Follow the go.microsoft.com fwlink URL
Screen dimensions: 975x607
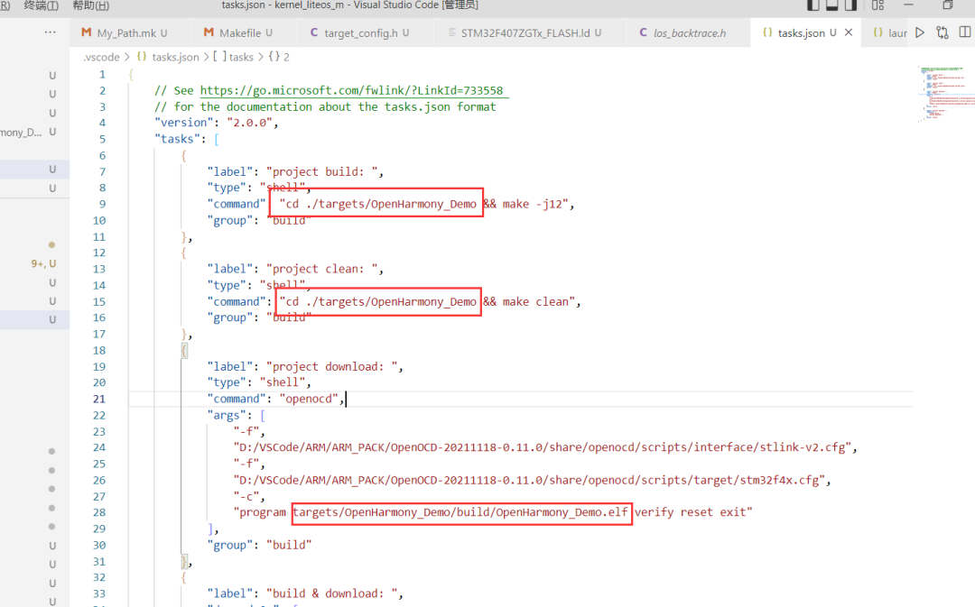pyautogui.click(x=351, y=91)
